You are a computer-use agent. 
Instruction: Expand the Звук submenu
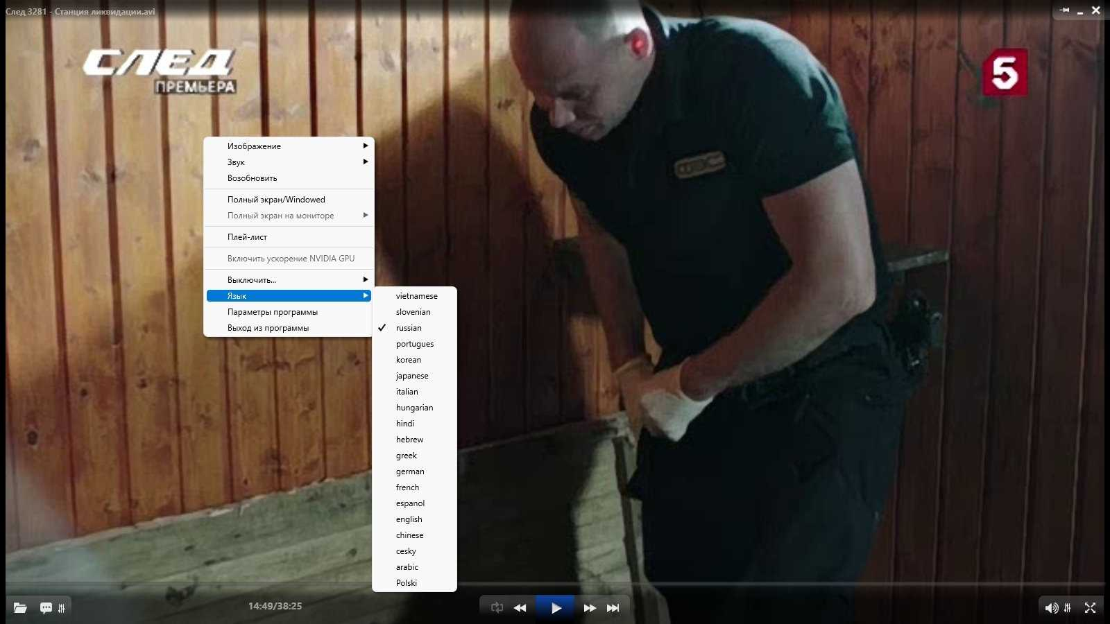[x=289, y=162]
